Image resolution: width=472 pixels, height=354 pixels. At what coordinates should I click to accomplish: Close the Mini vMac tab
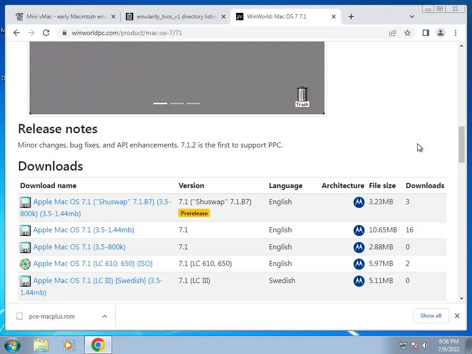(x=113, y=17)
